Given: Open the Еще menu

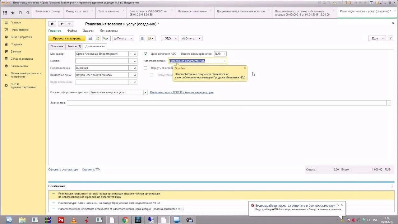Looking at the screenshot, I should tap(377, 38).
